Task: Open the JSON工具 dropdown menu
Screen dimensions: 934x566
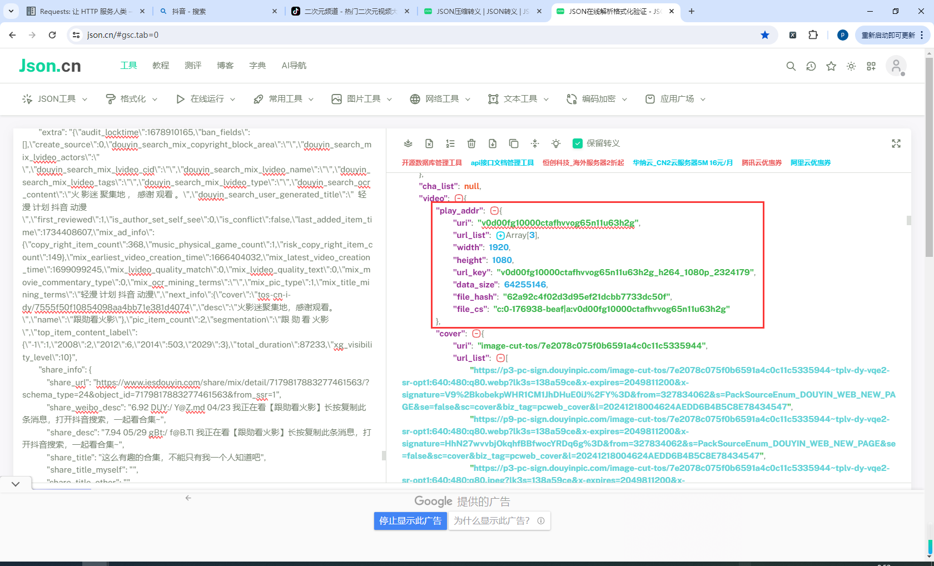Action: [54, 99]
